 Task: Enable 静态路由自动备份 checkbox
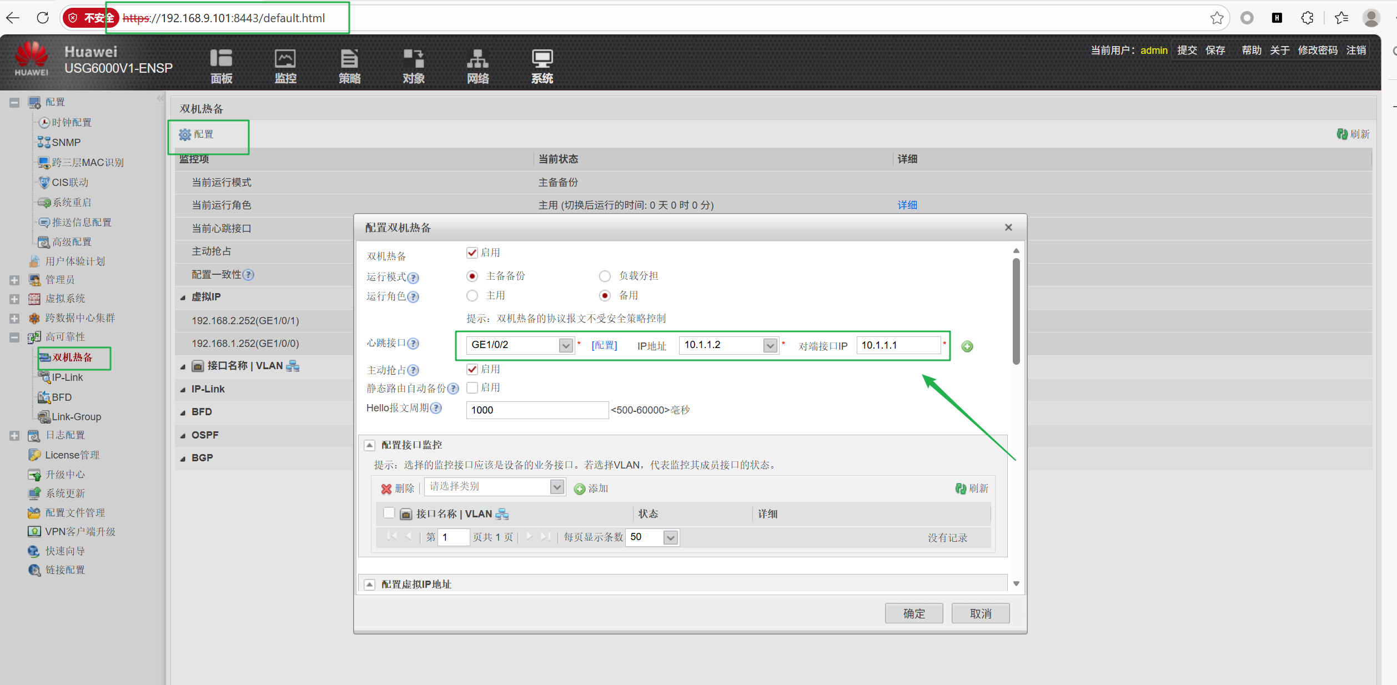coord(473,387)
